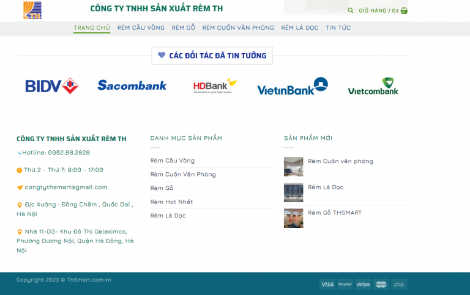Open Rèm Hot Nhất category link
Image resolution: width=470 pixels, height=295 pixels.
point(171,202)
